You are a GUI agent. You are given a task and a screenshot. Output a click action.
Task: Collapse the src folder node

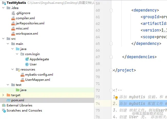3,38
